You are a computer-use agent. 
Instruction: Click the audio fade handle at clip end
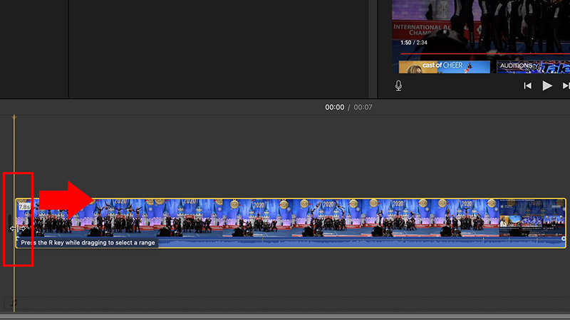[x=564, y=238]
